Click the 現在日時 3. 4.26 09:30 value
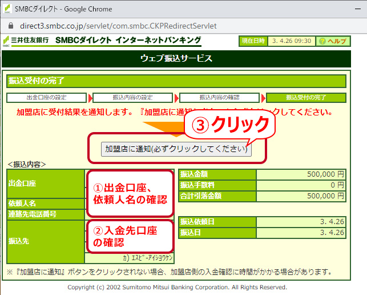Viewport: 367px width, 295px height. [x=292, y=41]
